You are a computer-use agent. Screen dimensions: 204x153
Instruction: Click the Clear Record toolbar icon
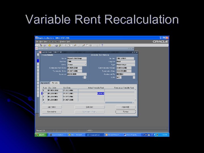[x=75, y=45]
